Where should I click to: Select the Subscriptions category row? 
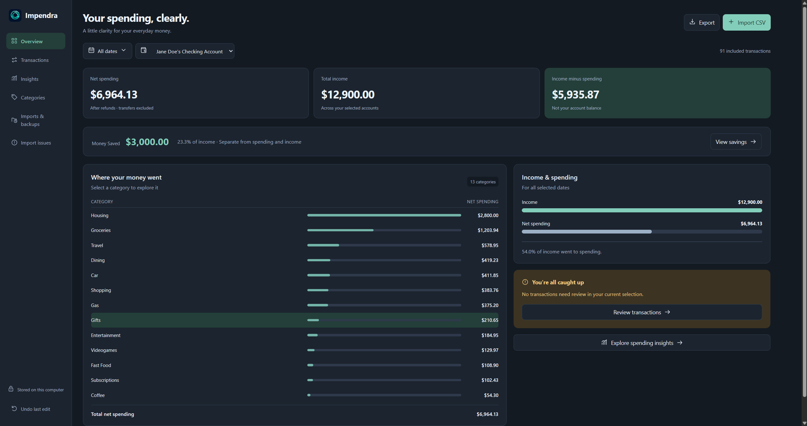point(295,380)
